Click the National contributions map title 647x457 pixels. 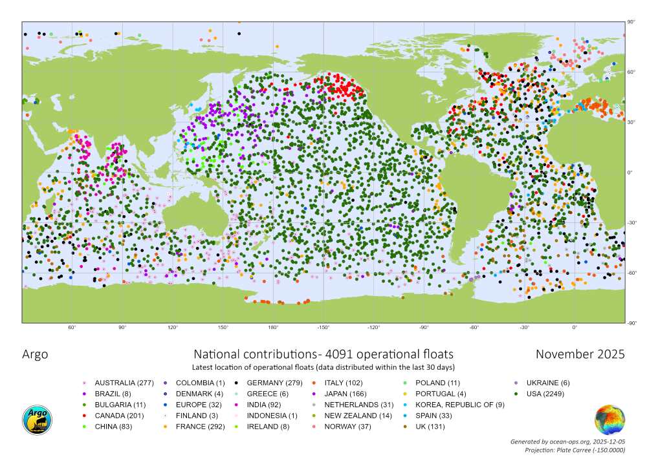coord(323,354)
